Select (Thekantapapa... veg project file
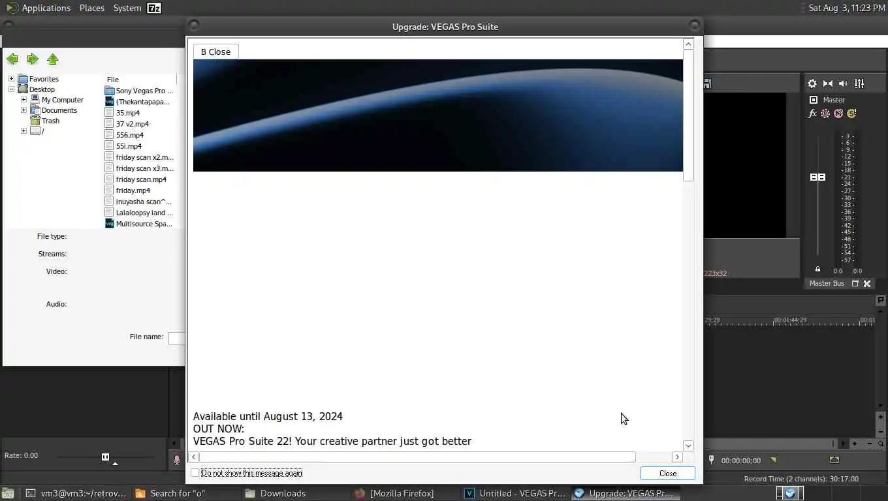 (138, 102)
